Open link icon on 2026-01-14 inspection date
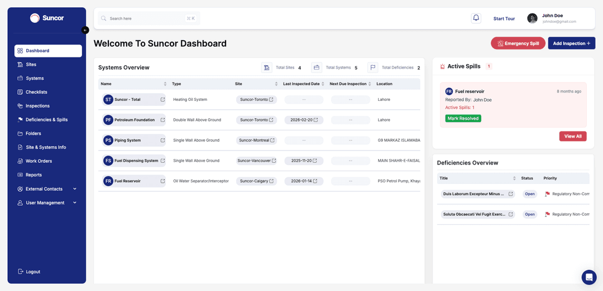Image resolution: width=603 pixels, height=291 pixels. click(x=315, y=181)
